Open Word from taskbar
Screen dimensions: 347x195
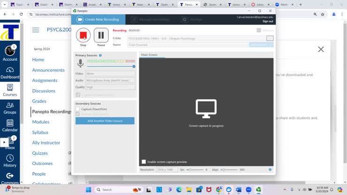point(239,190)
